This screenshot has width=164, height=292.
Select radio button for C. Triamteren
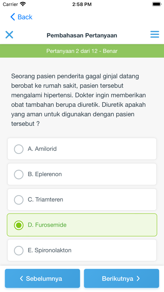pos(19,200)
